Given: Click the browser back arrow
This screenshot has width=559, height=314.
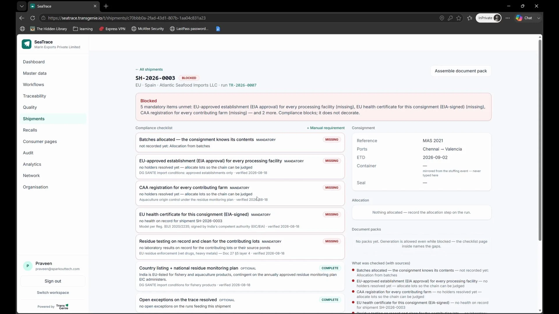Looking at the screenshot, I should point(22,18).
